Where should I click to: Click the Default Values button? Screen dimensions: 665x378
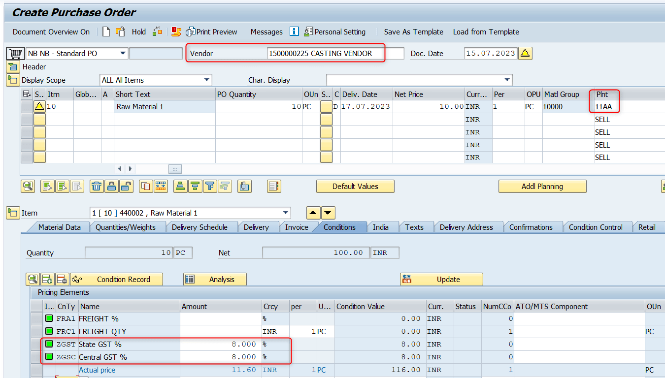point(355,186)
